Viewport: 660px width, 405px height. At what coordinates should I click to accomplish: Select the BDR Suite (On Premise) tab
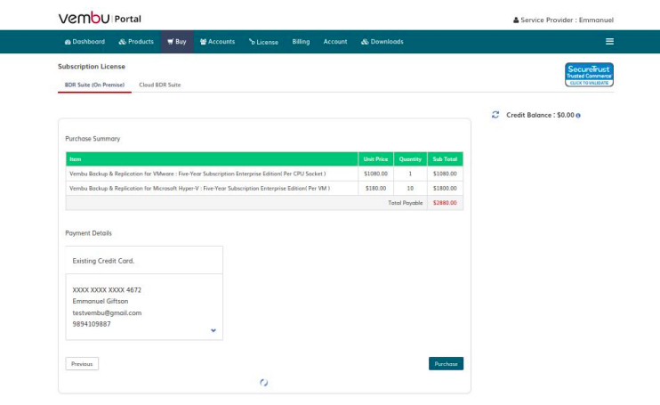point(94,85)
